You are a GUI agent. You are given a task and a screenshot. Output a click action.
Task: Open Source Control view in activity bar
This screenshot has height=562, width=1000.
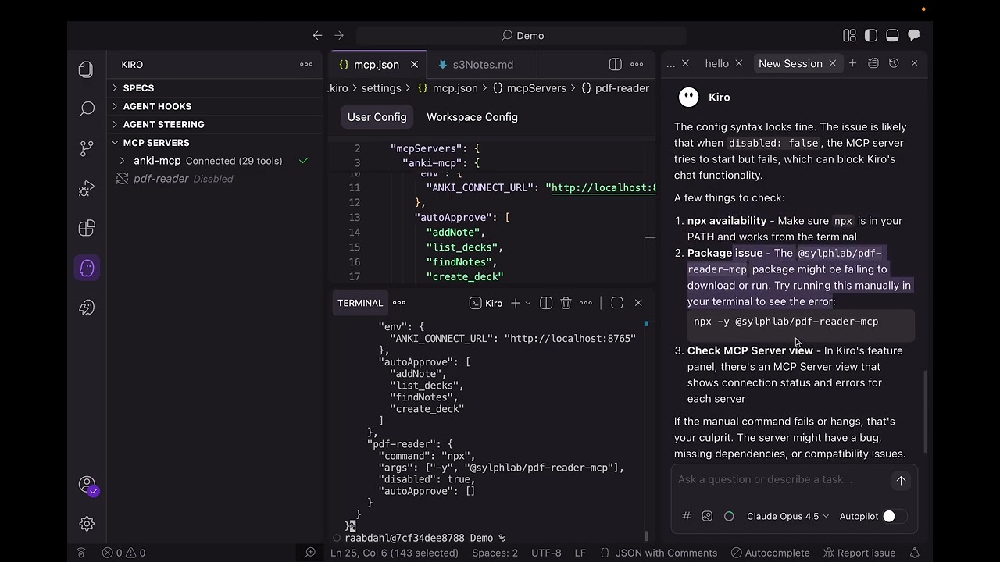click(x=87, y=148)
